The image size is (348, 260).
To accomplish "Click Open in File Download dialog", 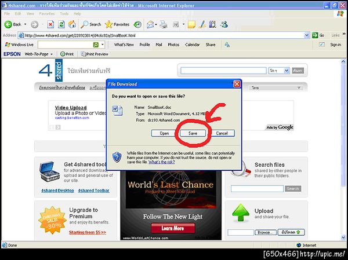I will (x=164, y=133).
